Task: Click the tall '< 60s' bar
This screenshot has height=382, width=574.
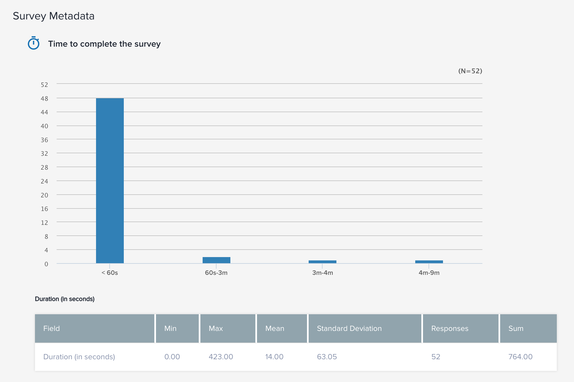Action: tap(110, 180)
